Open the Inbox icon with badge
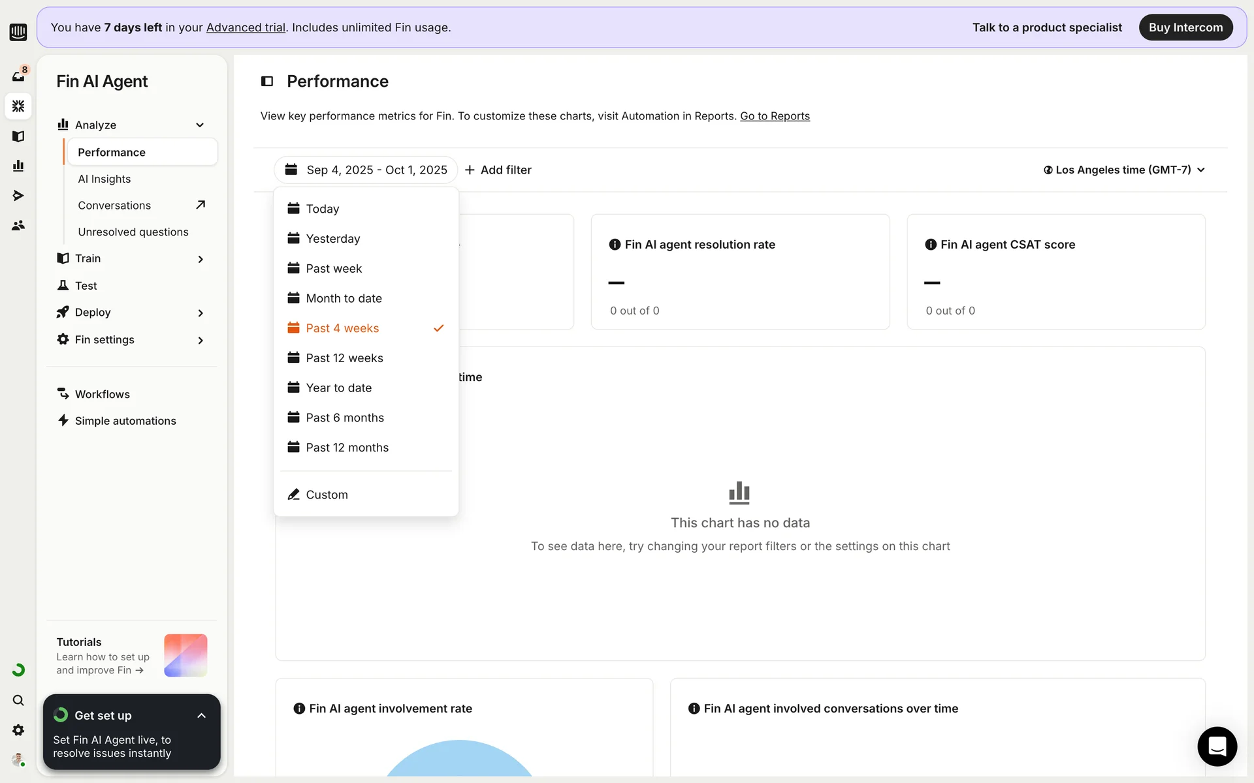Screen dimensions: 1254x783 18,76
